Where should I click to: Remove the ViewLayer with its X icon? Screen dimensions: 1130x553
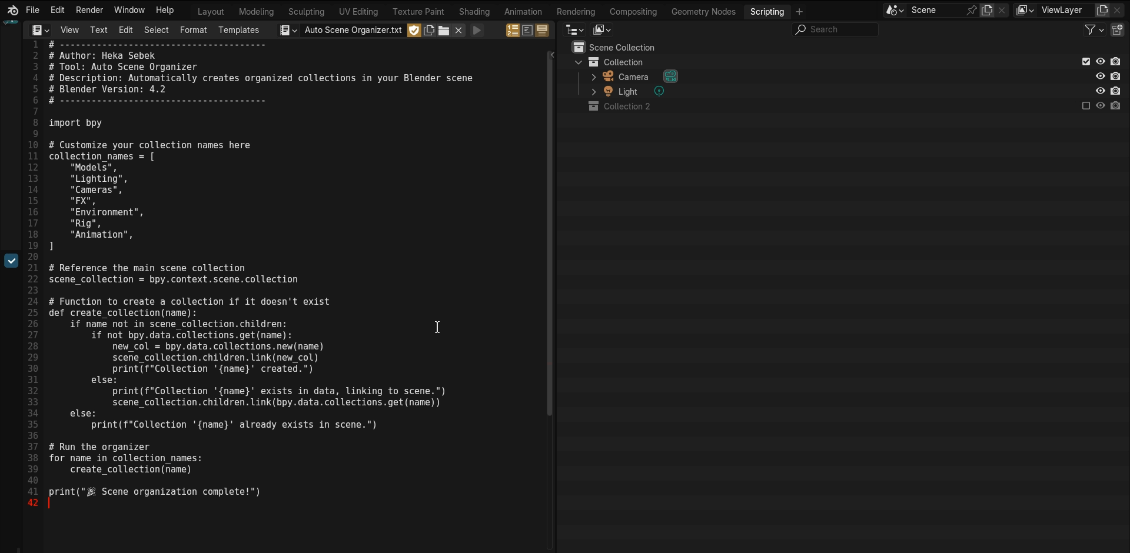pyautogui.click(x=1117, y=10)
